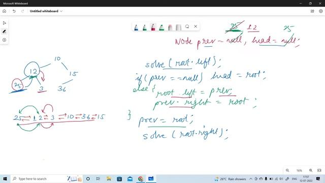Select the green highlighter

(x=161, y=27)
